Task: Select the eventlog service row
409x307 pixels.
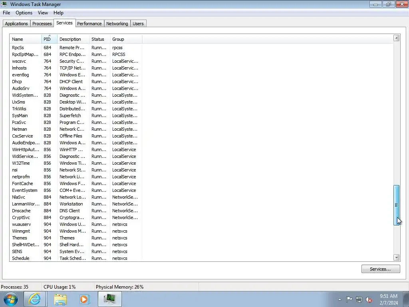Action: tap(76, 75)
